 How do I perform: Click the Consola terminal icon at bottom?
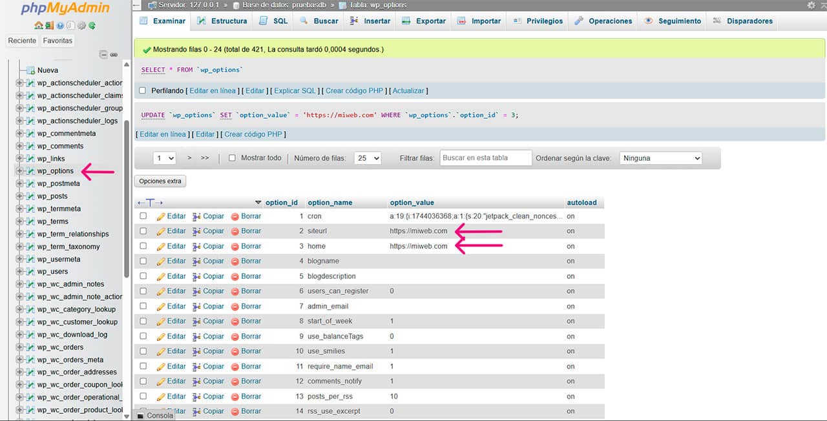[140, 416]
